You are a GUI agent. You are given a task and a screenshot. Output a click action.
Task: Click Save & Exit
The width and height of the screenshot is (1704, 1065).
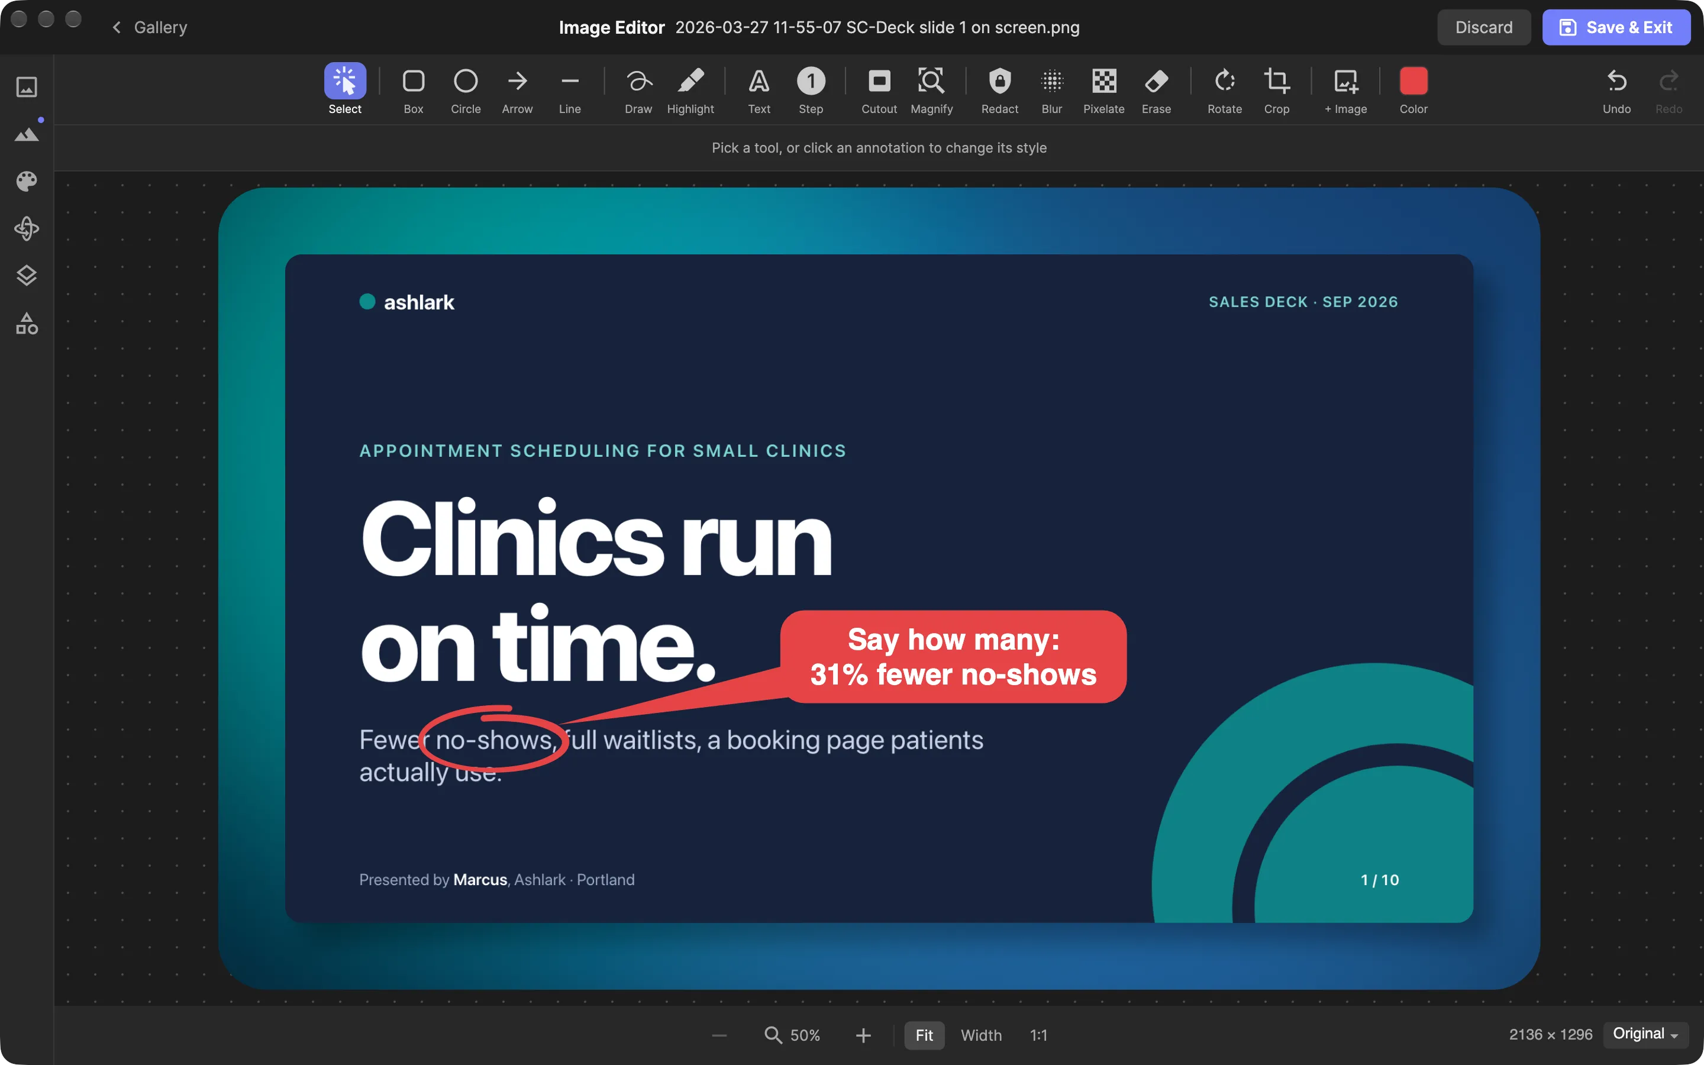1616,27
